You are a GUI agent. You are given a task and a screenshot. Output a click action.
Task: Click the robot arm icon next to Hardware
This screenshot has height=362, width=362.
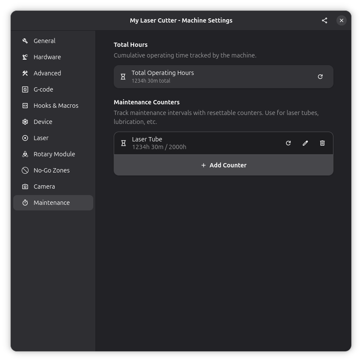[x=25, y=57]
